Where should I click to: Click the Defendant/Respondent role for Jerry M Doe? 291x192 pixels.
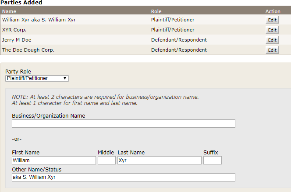click(x=179, y=40)
